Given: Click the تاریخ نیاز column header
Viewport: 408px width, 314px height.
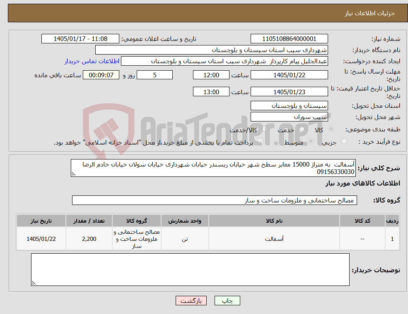Looking at the screenshot, I should click(41, 221).
